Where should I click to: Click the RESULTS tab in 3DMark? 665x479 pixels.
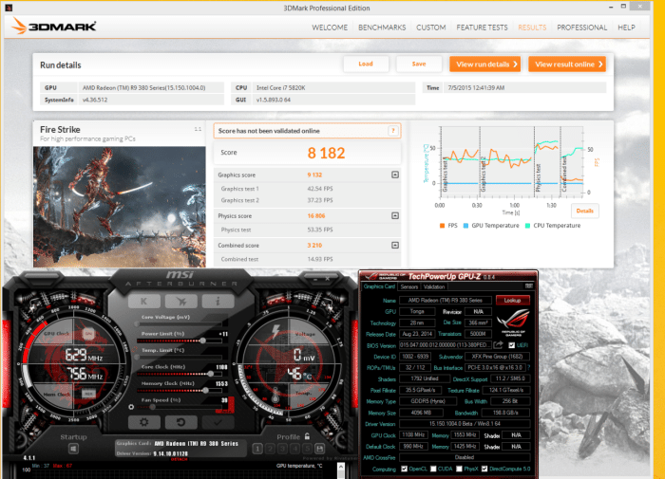[x=532, y=28]
